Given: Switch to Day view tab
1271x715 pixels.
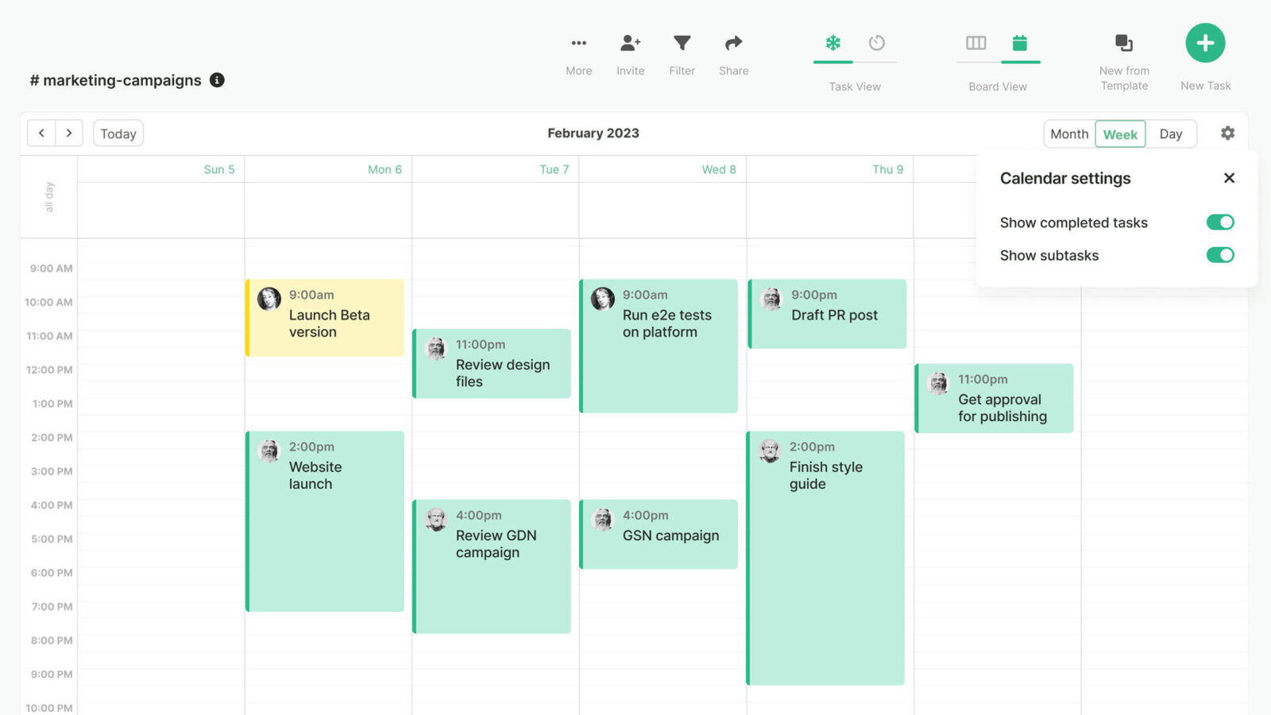Looking at the screenshot, I should point(1170,134).
